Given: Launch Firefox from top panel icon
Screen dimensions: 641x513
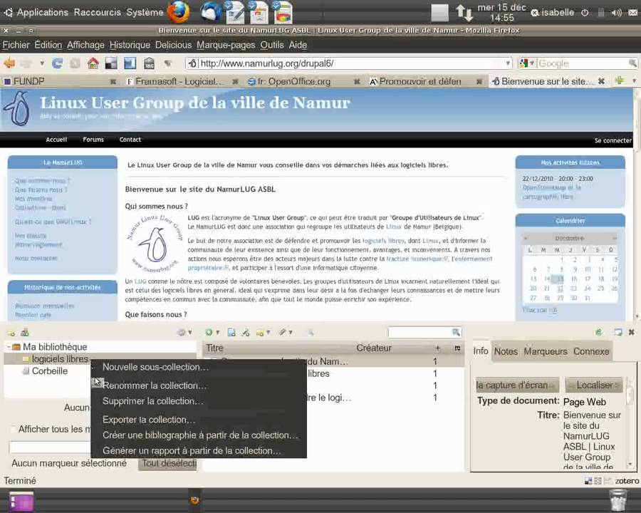Looking at the screenshot, I should pyautogui.click(x=178, y=12).
